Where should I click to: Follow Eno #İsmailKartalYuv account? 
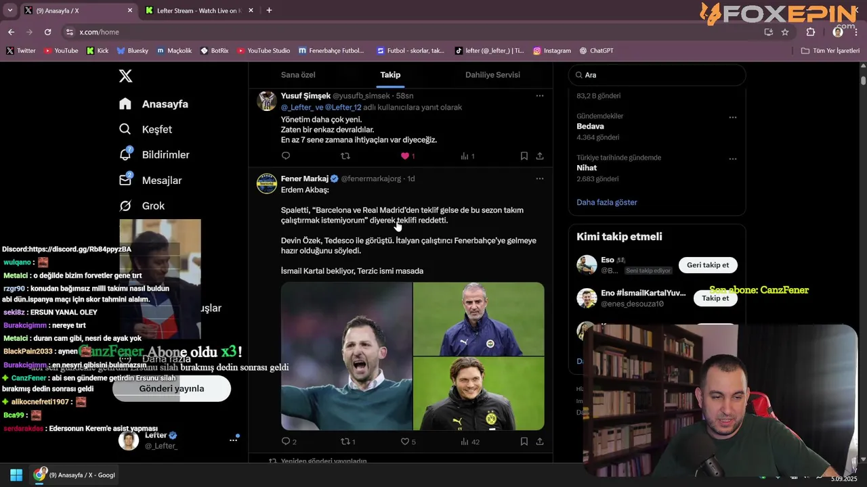(715, 298)
